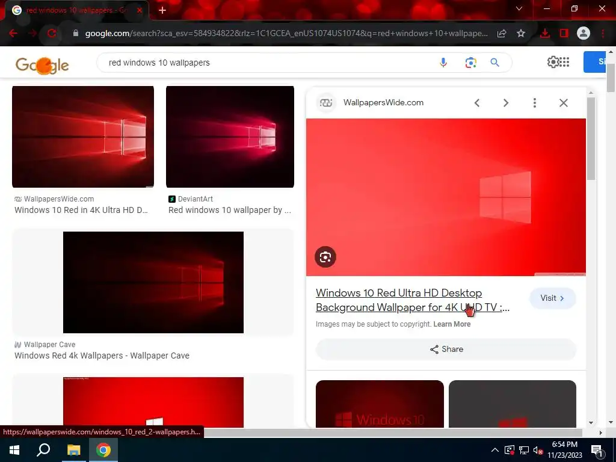Open Chrome downloads icon
The width and height of the screenshot is (616, 462).
tap(544, 34)
